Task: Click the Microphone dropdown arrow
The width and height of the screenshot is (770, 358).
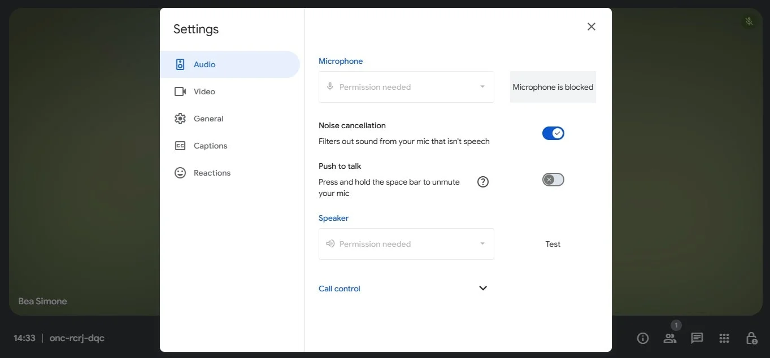Action: 482,87
